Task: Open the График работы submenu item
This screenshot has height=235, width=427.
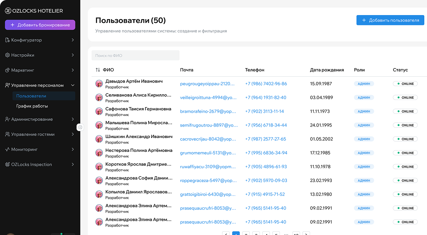Action: coord(32,106)
